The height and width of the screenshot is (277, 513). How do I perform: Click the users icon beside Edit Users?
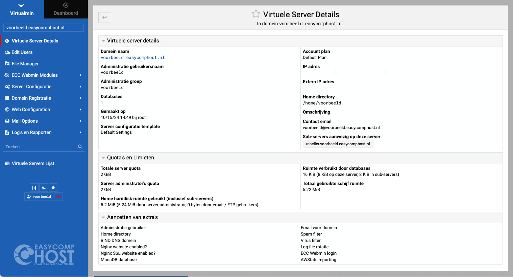pyautogui.click(x=7, y=52)
